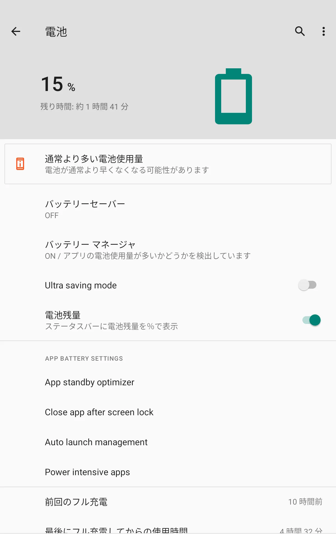The width and height of the screenshot is (336, 560).
Task: Tap the 電池残量 row text
Action: pos(111,320)
